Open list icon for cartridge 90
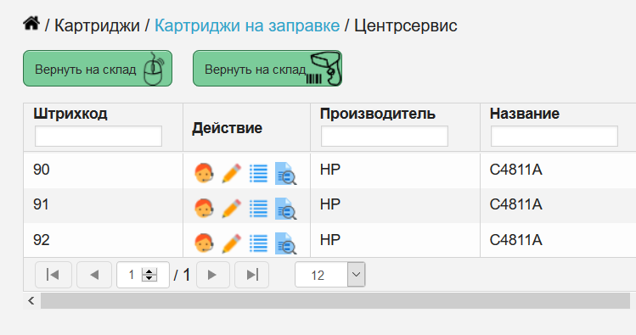 click(x=258, y=173)
